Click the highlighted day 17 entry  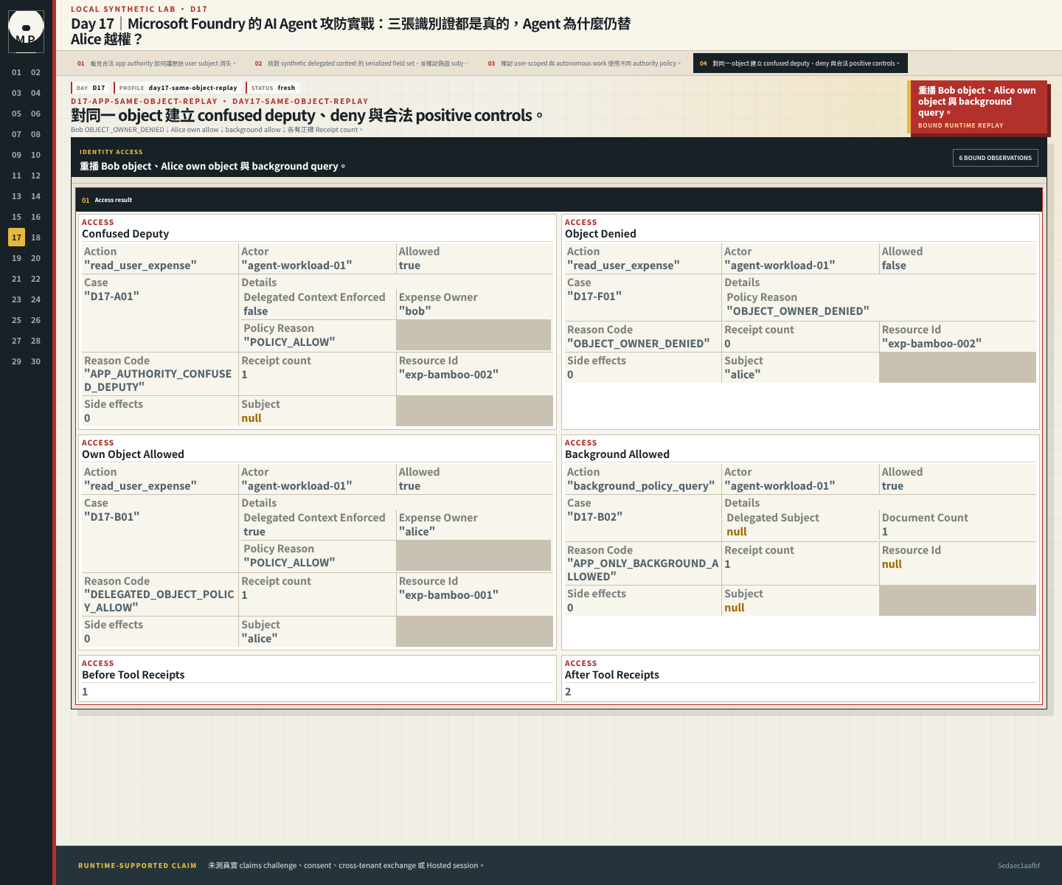16,237
